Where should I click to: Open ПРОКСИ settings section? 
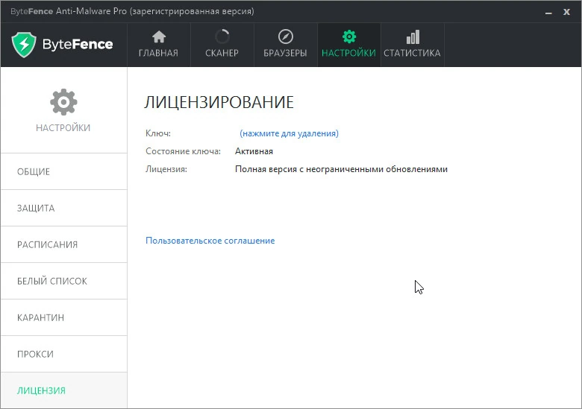tap(64, 354)
